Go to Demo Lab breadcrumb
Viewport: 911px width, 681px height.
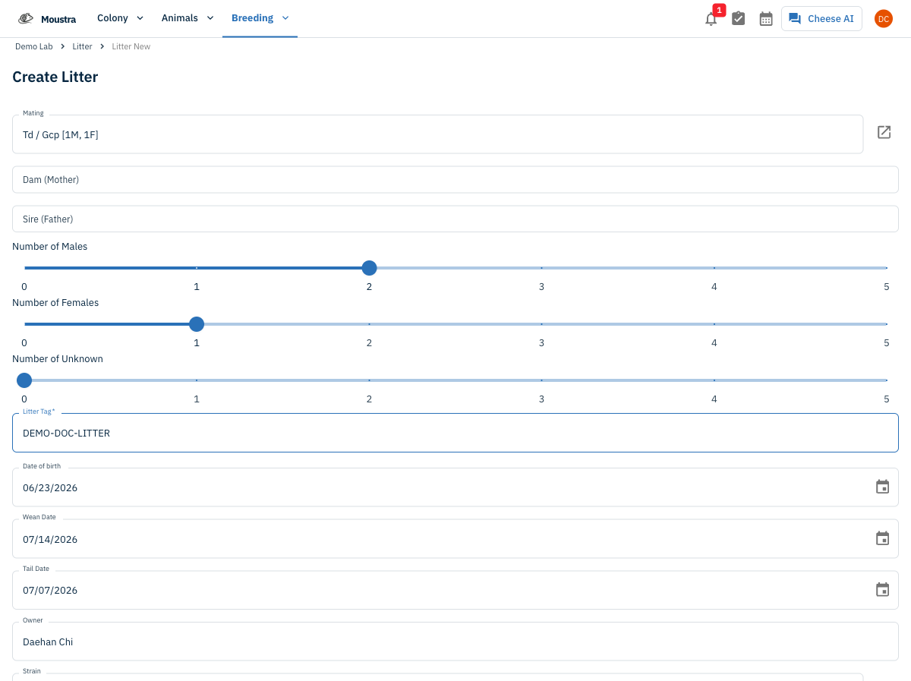tap(34, 46)
